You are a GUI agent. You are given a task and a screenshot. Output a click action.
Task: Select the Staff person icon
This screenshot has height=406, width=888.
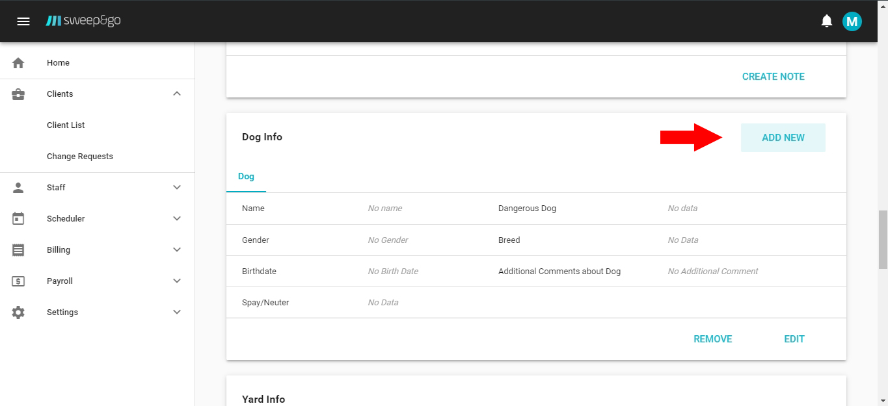coord(18,187)
